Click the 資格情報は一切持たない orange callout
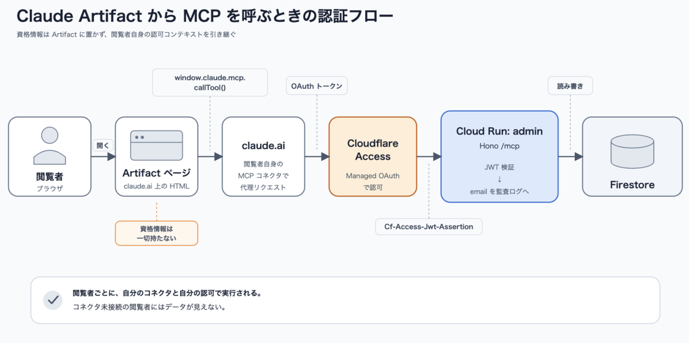 click(157, 233)
